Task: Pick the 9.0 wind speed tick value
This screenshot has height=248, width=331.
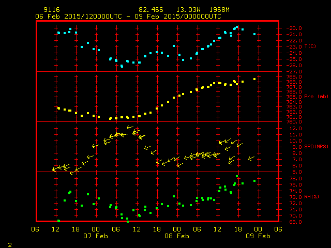Action: click(297, 147)
